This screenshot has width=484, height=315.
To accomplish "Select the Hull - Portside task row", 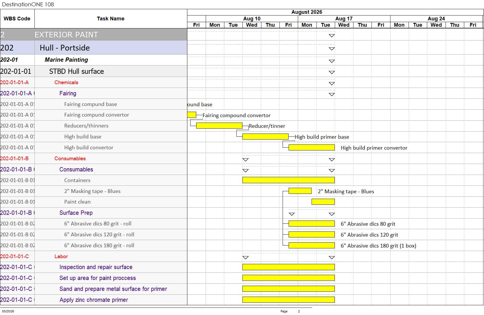I will pos(94,48).
